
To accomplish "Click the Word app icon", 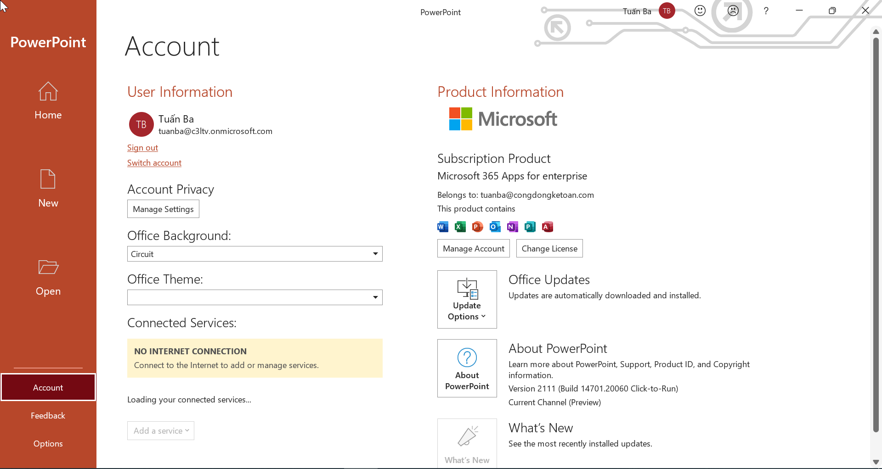I will (443, 227).
